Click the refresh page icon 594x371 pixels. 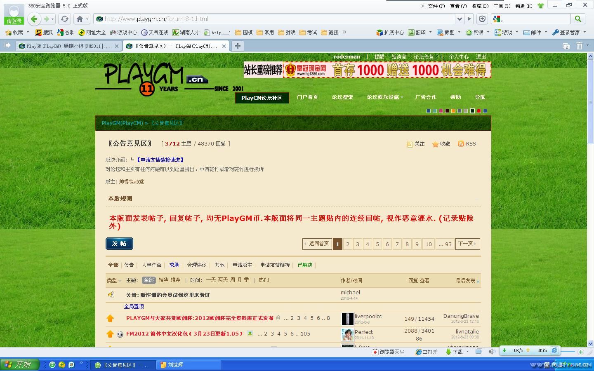(x=64, y=19)
